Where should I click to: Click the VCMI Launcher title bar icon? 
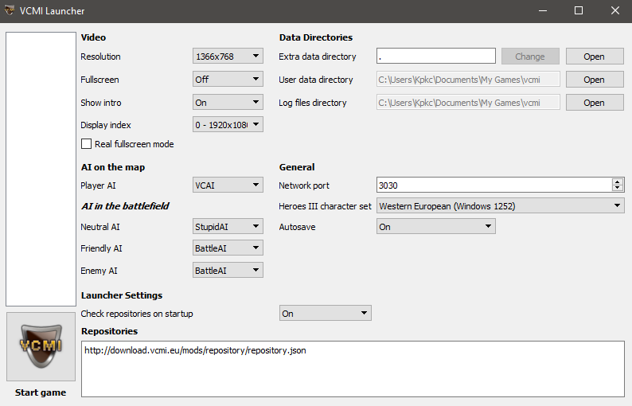[x=10, y=11]
